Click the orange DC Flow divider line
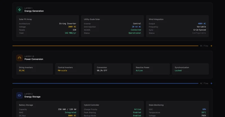Screen dimensions: 225x117 104,46
